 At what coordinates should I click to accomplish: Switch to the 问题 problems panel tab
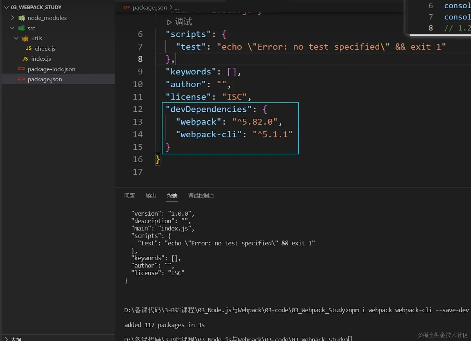(x=129, y=196)
